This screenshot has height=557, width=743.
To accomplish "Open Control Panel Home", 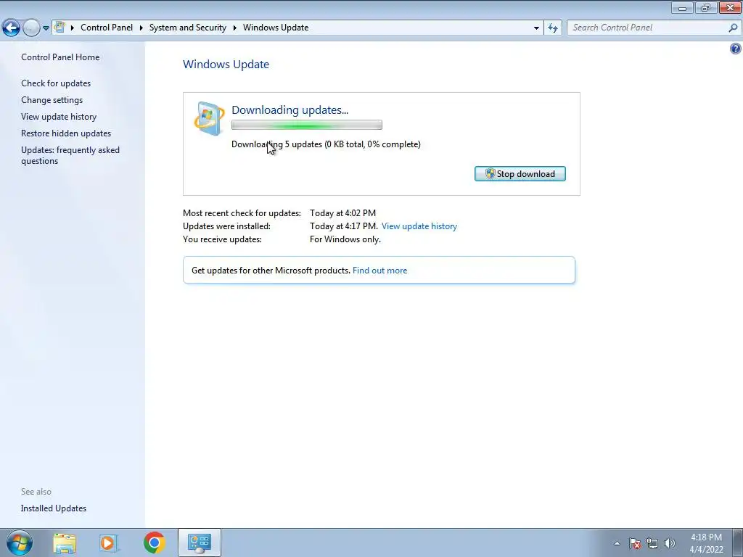I will pos(60,57).
